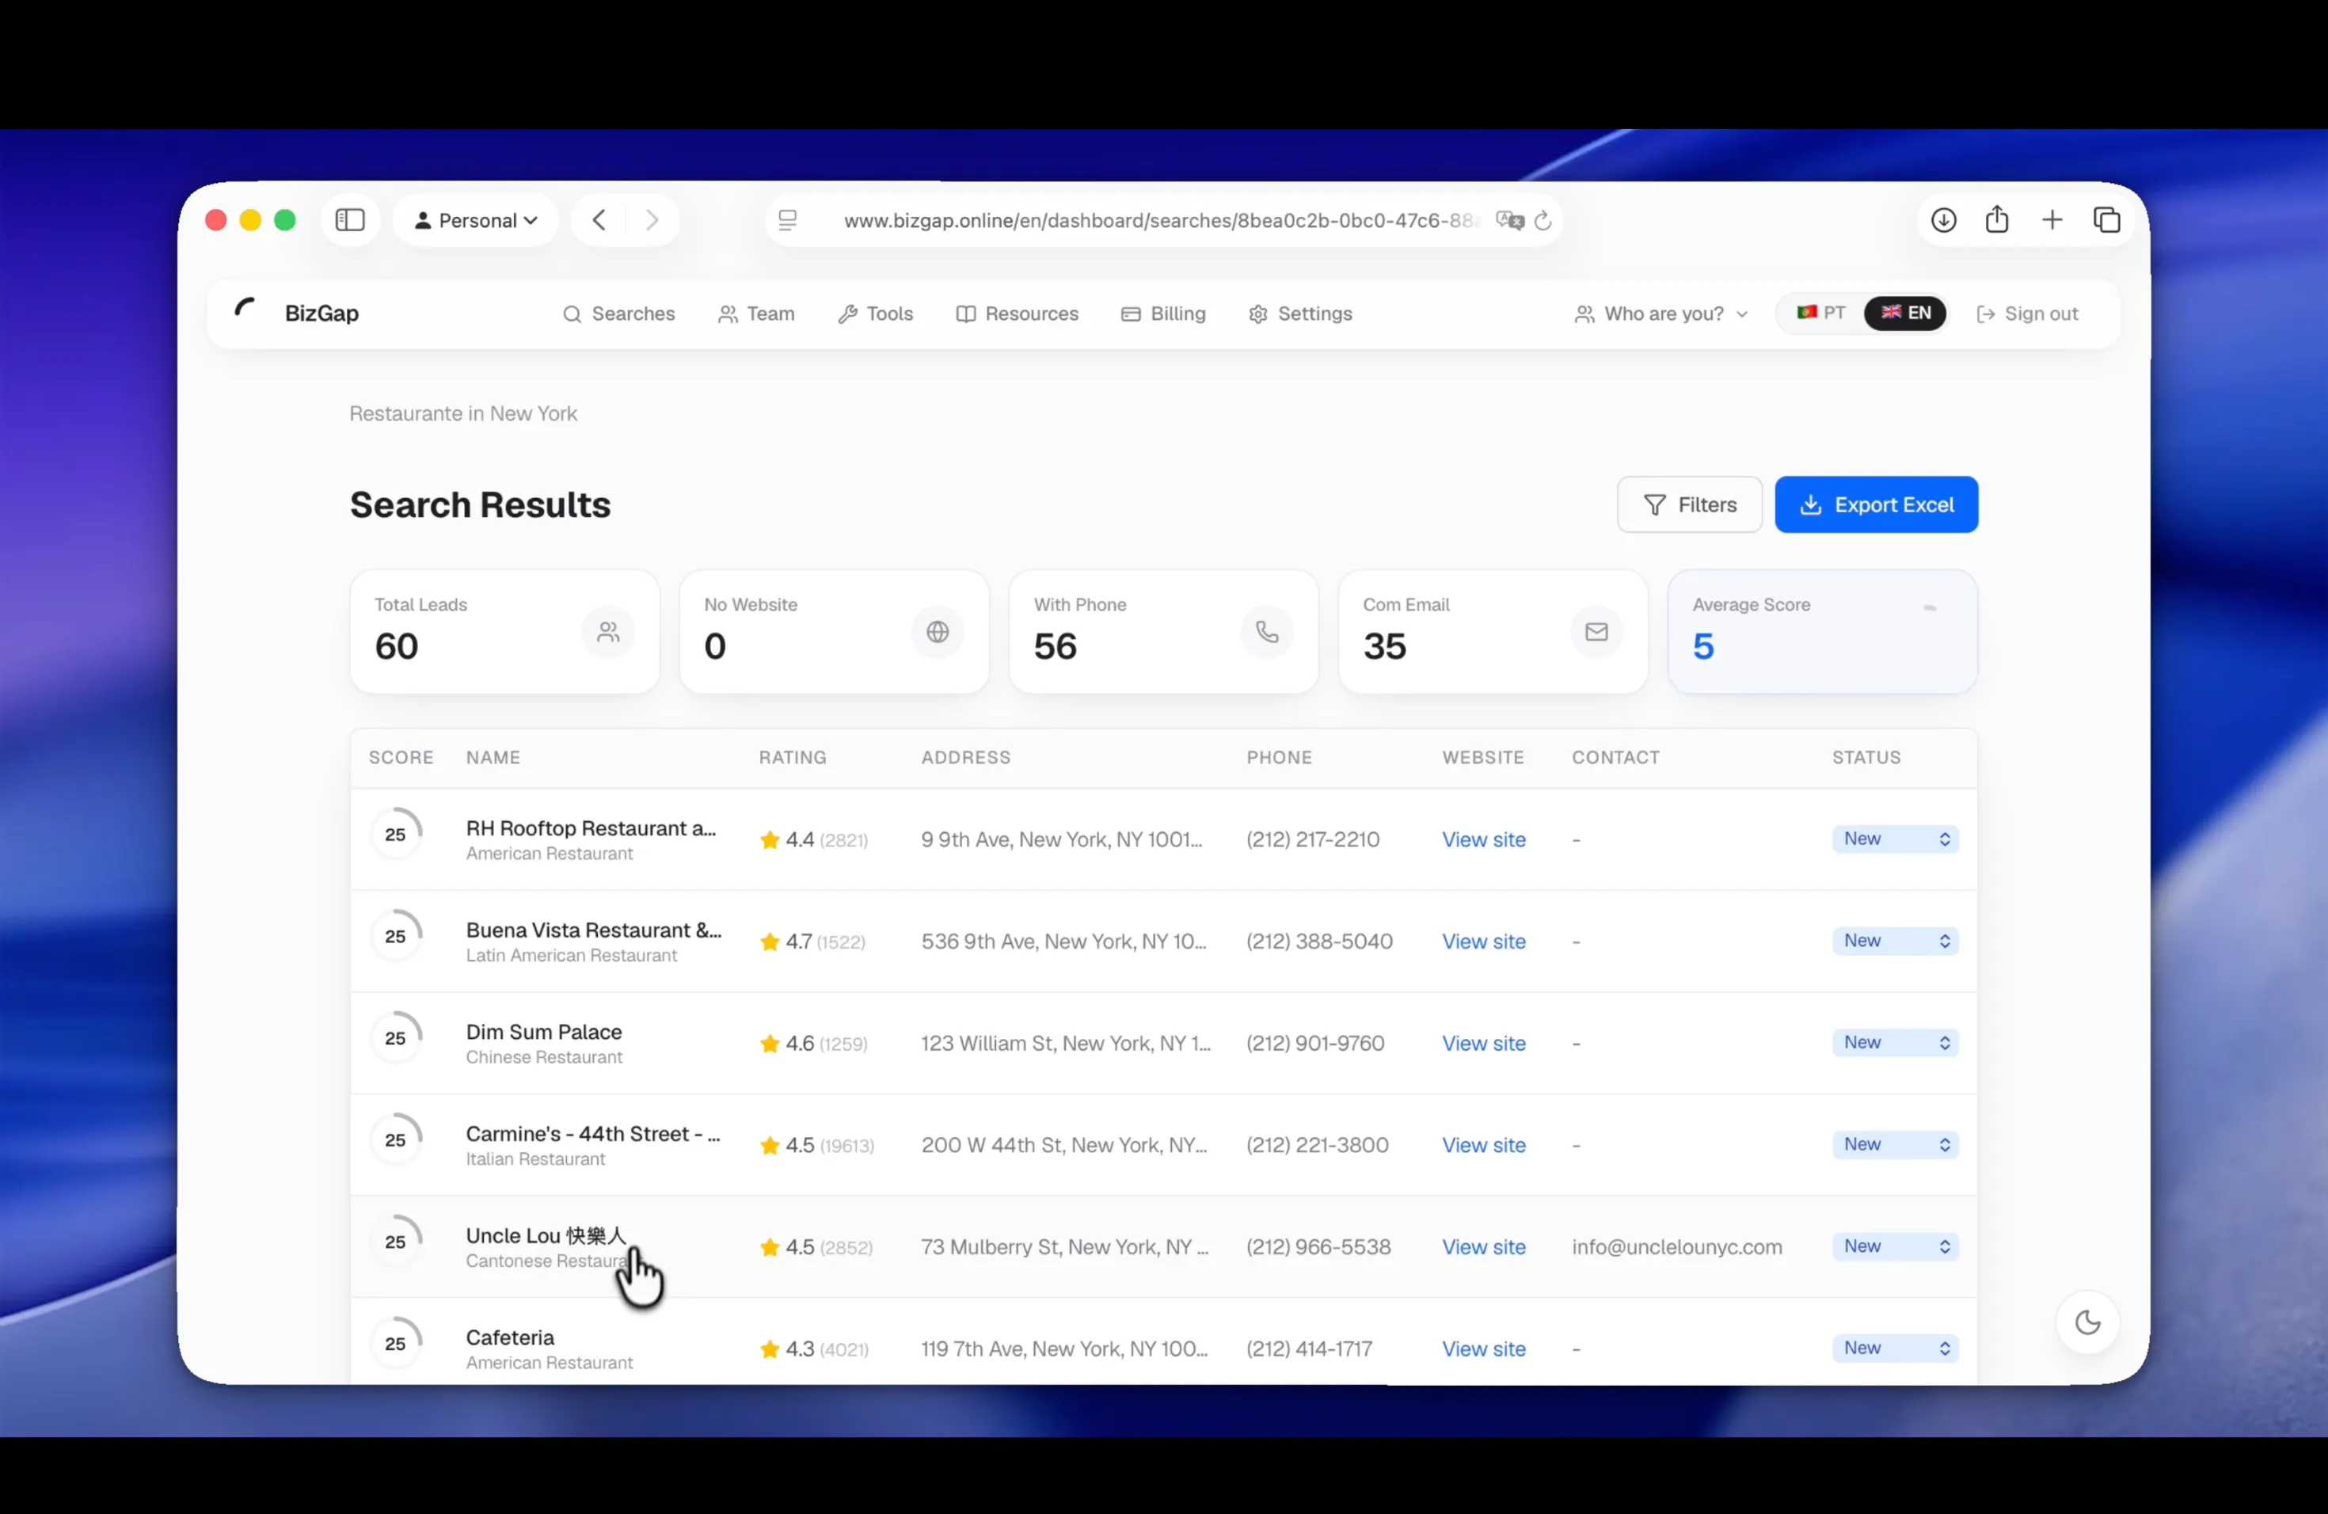This screenshot has width=2328, height=1514.
Task: Open the Filters button
Action: (1689, 504)
